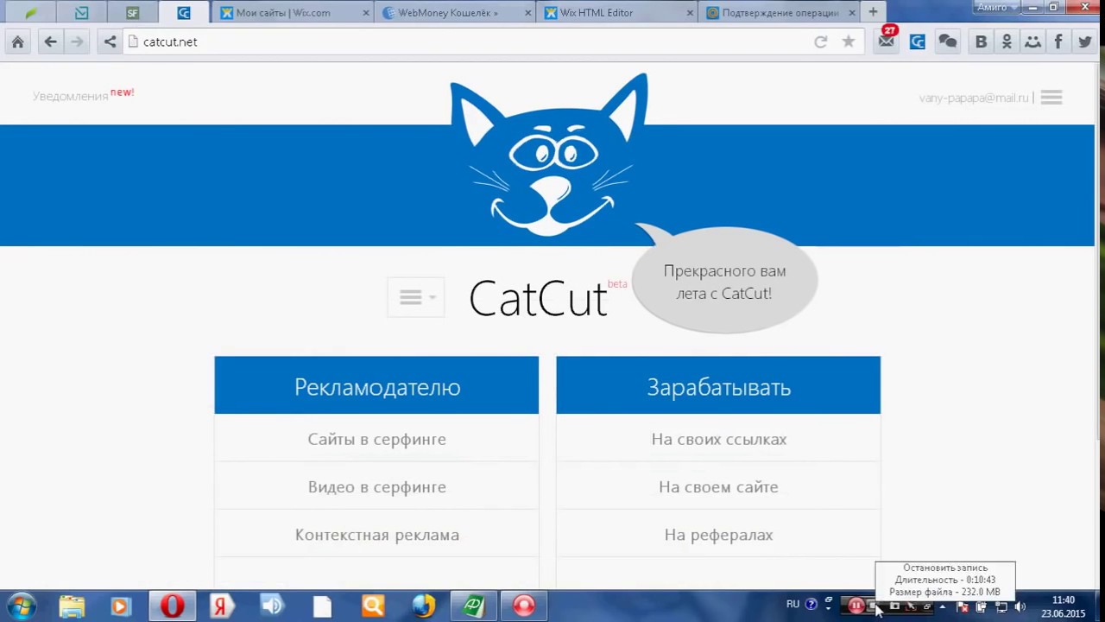Open VKontakte via the B icon

pyautogui.click(x=981, y=41)
